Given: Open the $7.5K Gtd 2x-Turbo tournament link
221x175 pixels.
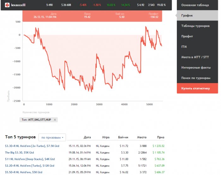Looking at the screenshot, I should click(x=32, y=146).
